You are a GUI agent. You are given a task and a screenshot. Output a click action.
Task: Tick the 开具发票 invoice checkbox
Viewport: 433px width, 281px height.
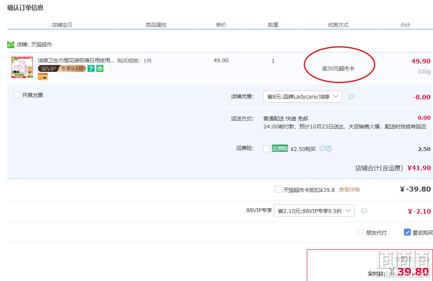(x=17, y=95)
